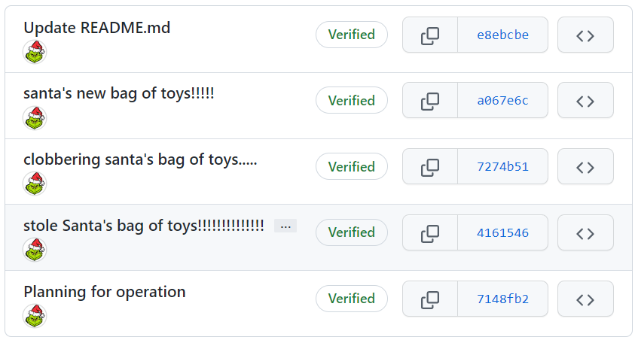Open the Update README.md commit
Screen dimensions: 635x340
click(96, 28)
